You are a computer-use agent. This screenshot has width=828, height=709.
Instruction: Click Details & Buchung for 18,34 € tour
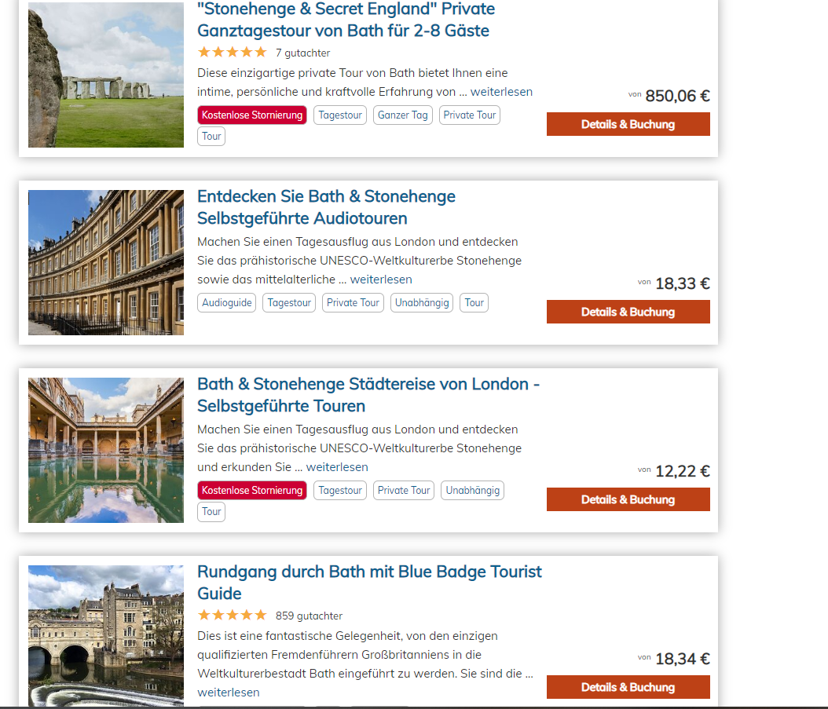pyautogui.click(x=628, y=687)
